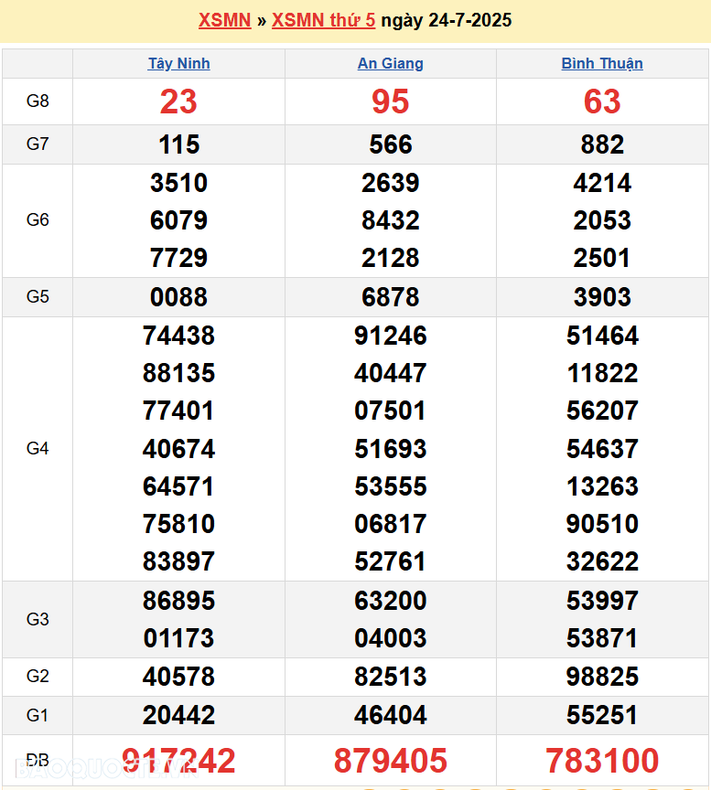Viewport: 711px width, 790px height.
Task: Open the An Giang province link
Action: point(391,64)
